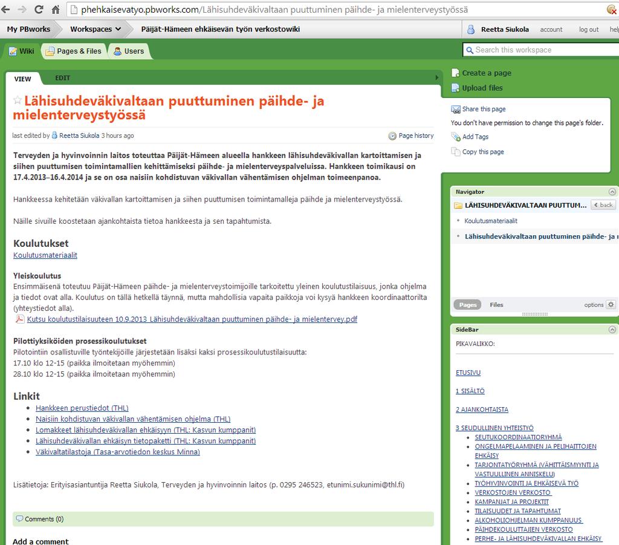Screen dimensions: 619x545
Task: Open the Koulutusmateriaalit link in page body
Action: coord(45,255)
